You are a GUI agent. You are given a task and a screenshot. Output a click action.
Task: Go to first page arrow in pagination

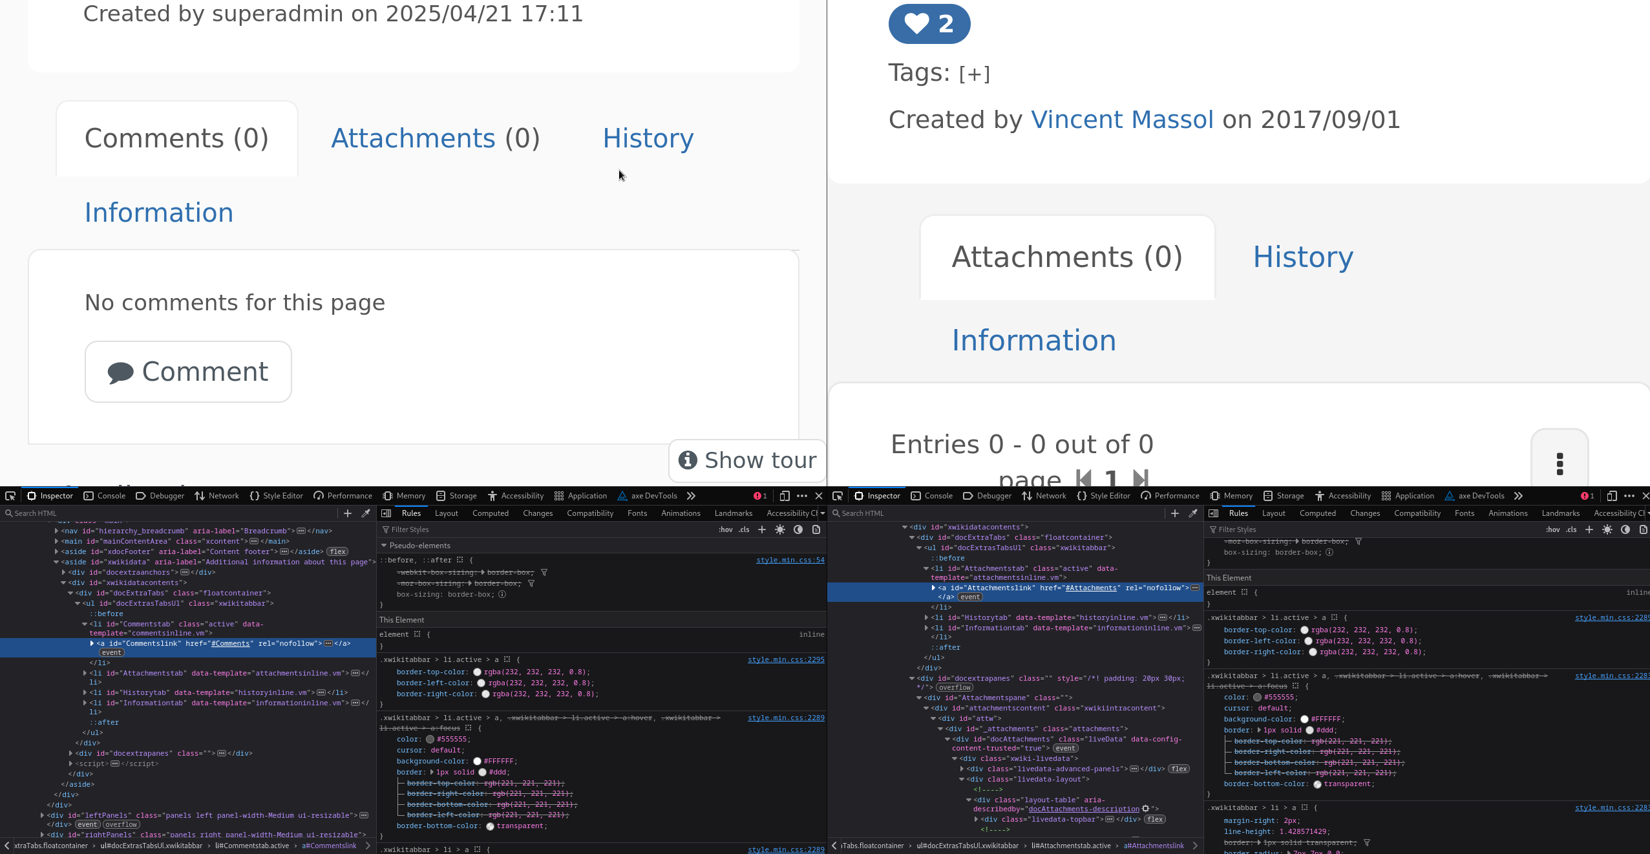pos(1084,479)
